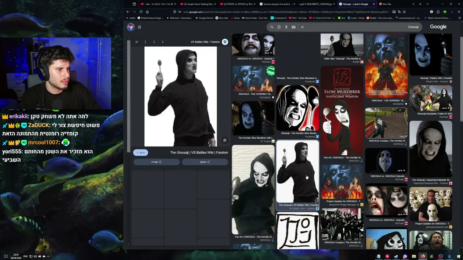Open the preview panel three-dot menu

[145, 42]
